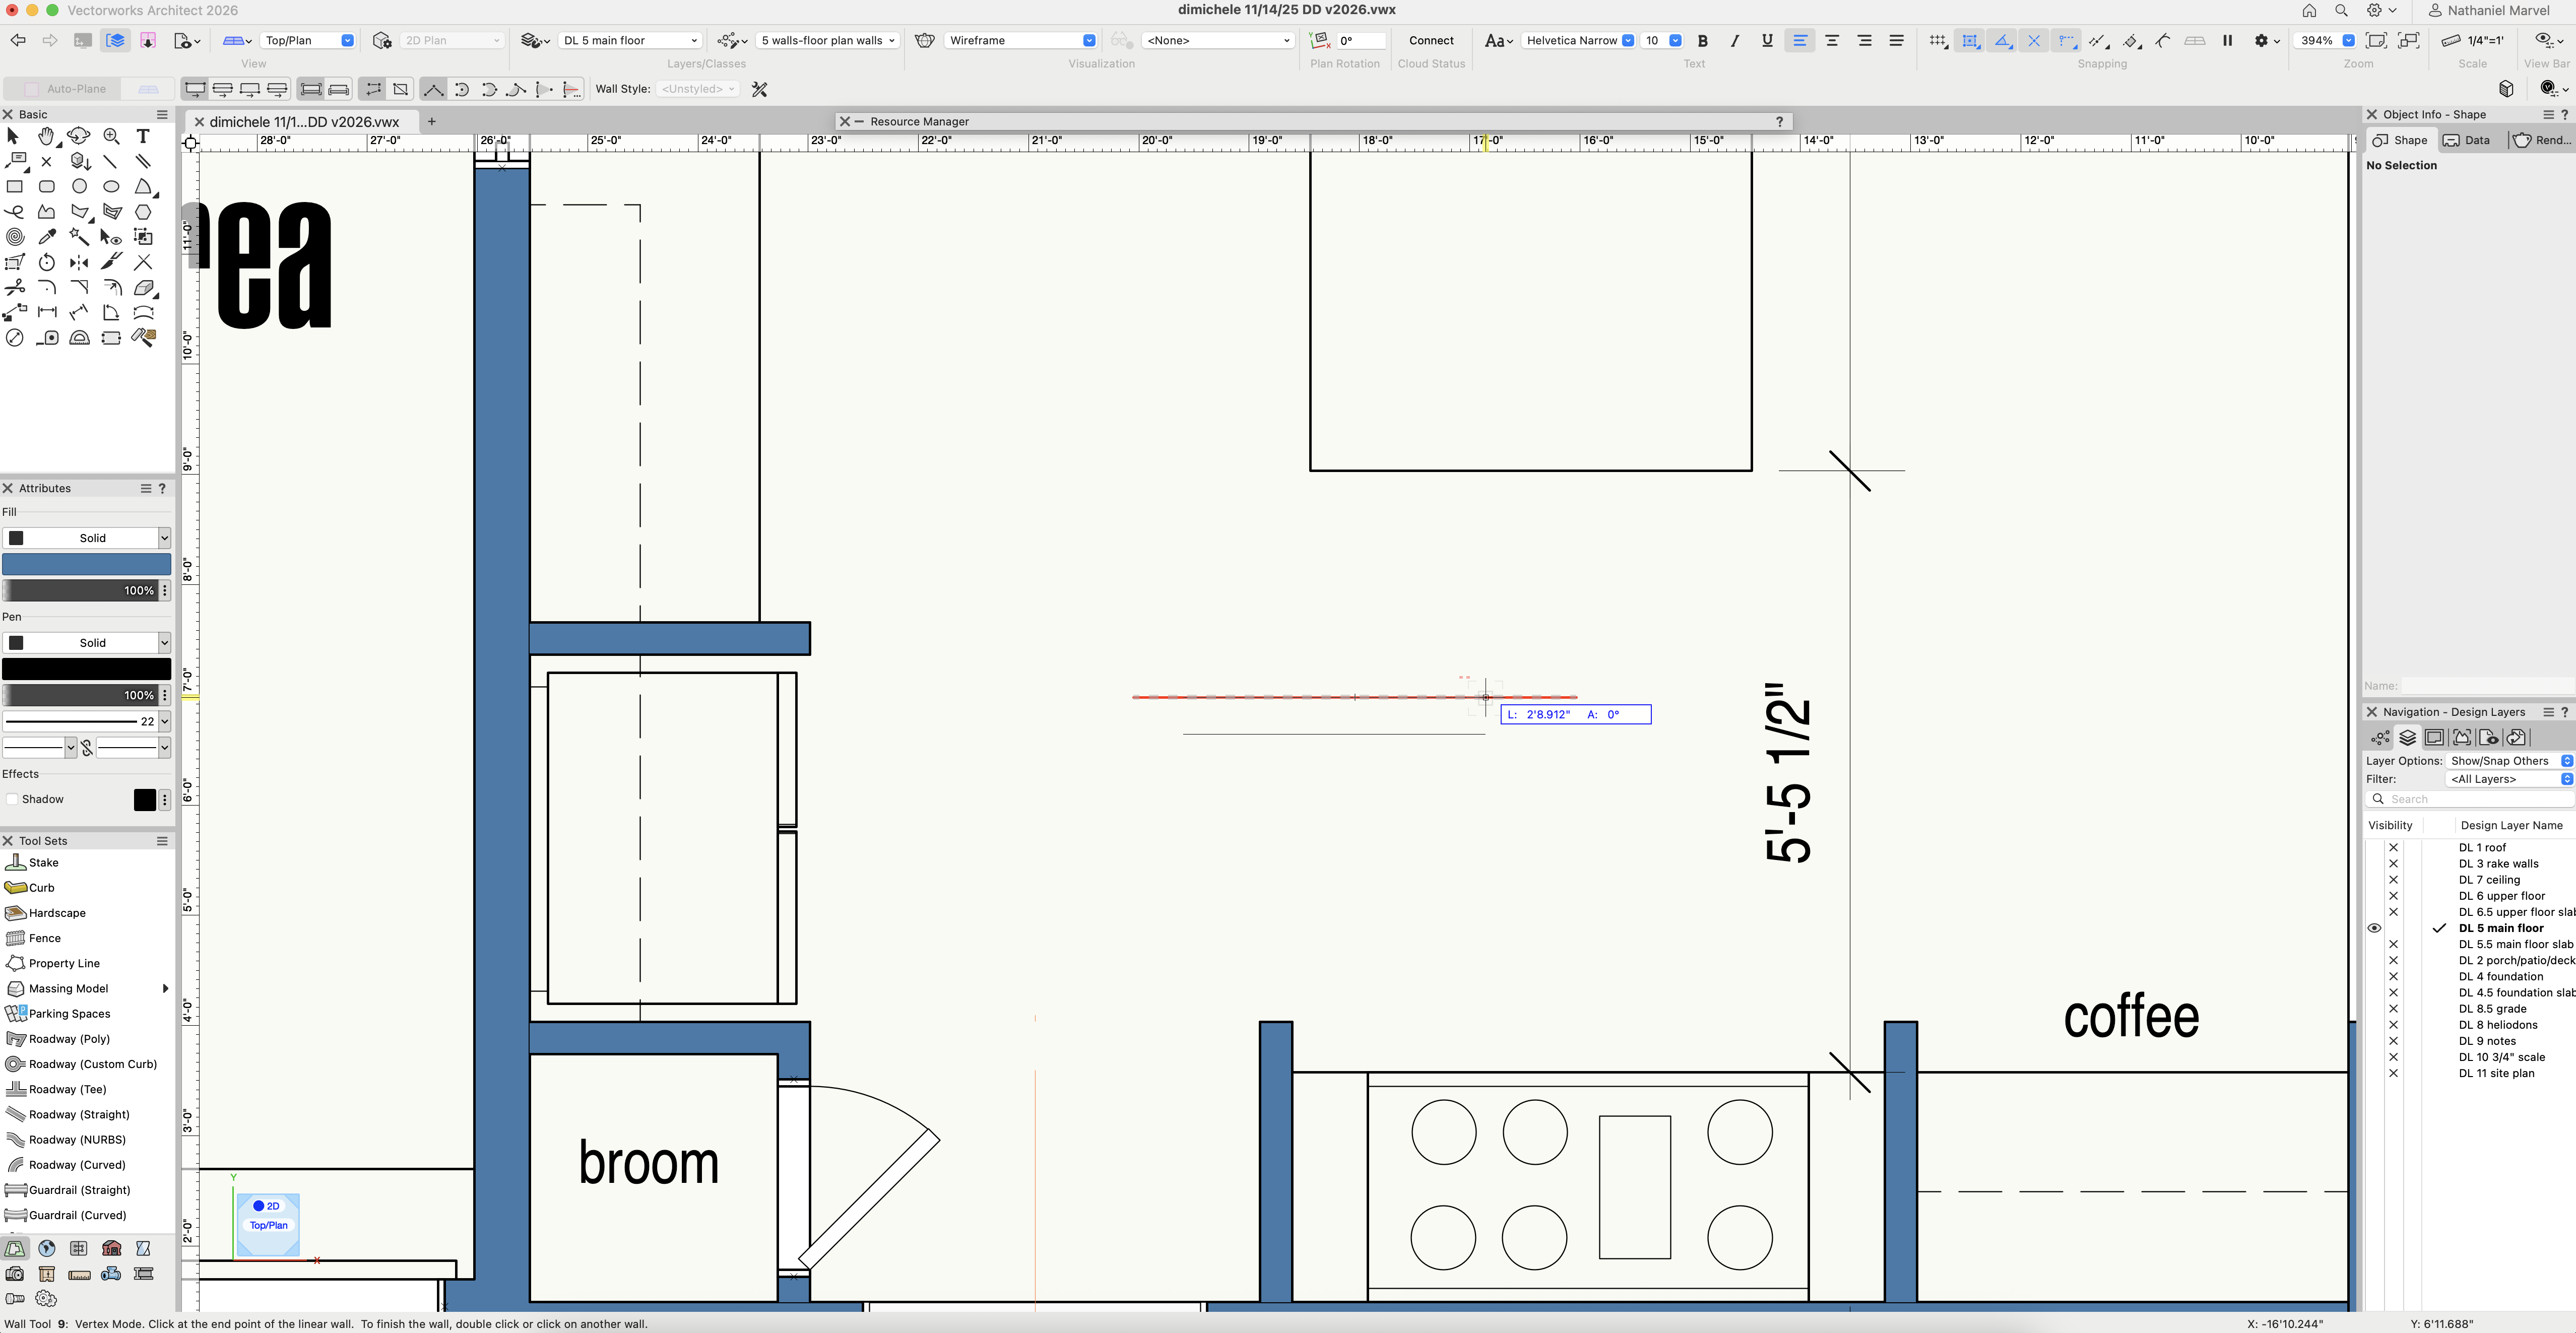Click the blue fill color swatch
The width and height of the screenshot is (2576, 1333).
pos(86,564)
